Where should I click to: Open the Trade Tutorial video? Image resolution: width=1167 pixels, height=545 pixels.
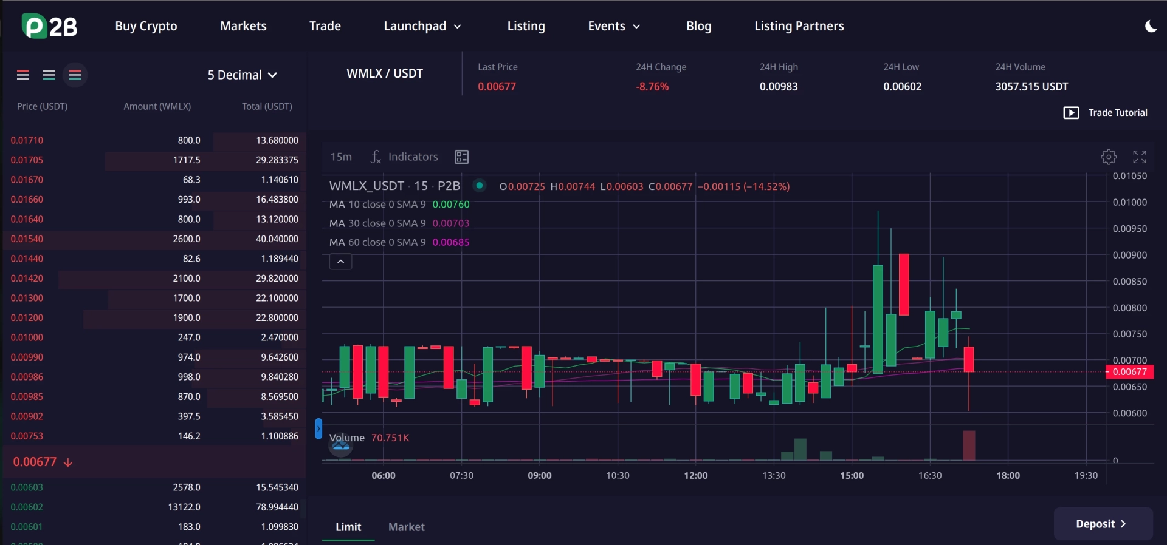[x=1106, y=113]
